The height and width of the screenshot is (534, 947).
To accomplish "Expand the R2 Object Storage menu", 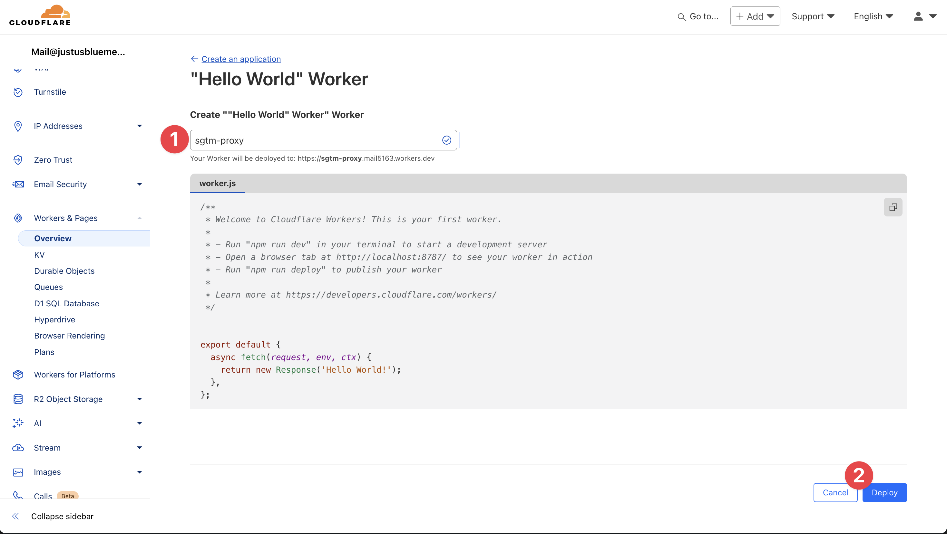I will tap(139, 399).
